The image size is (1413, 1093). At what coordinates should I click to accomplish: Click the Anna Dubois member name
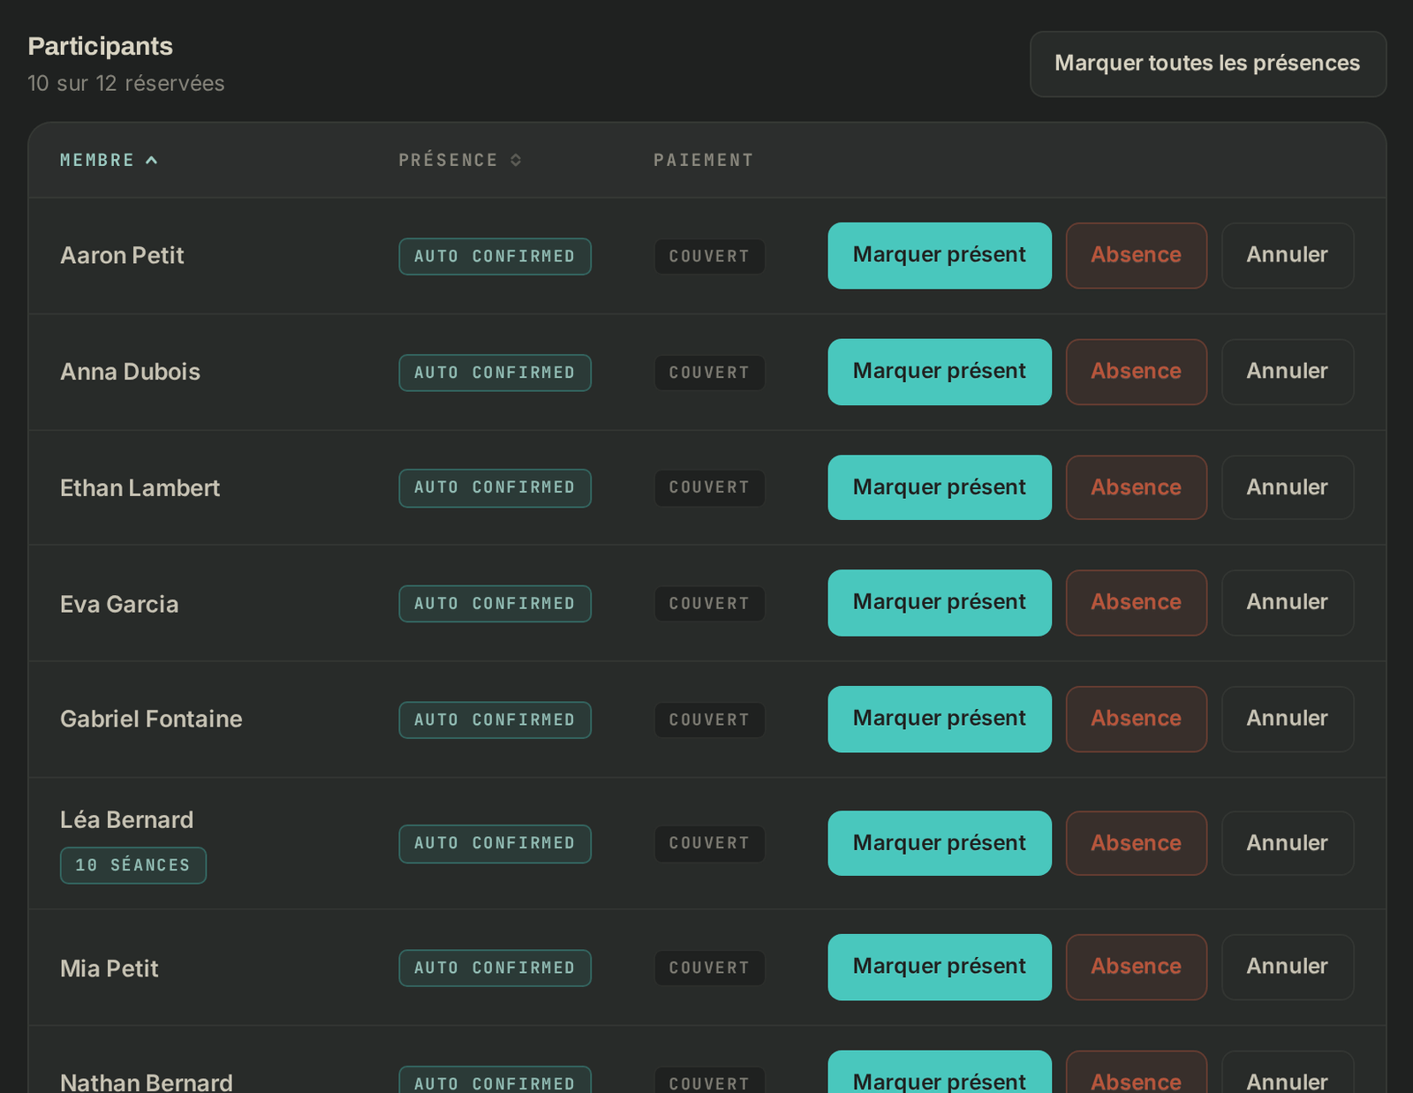click(x=130, y=372)
